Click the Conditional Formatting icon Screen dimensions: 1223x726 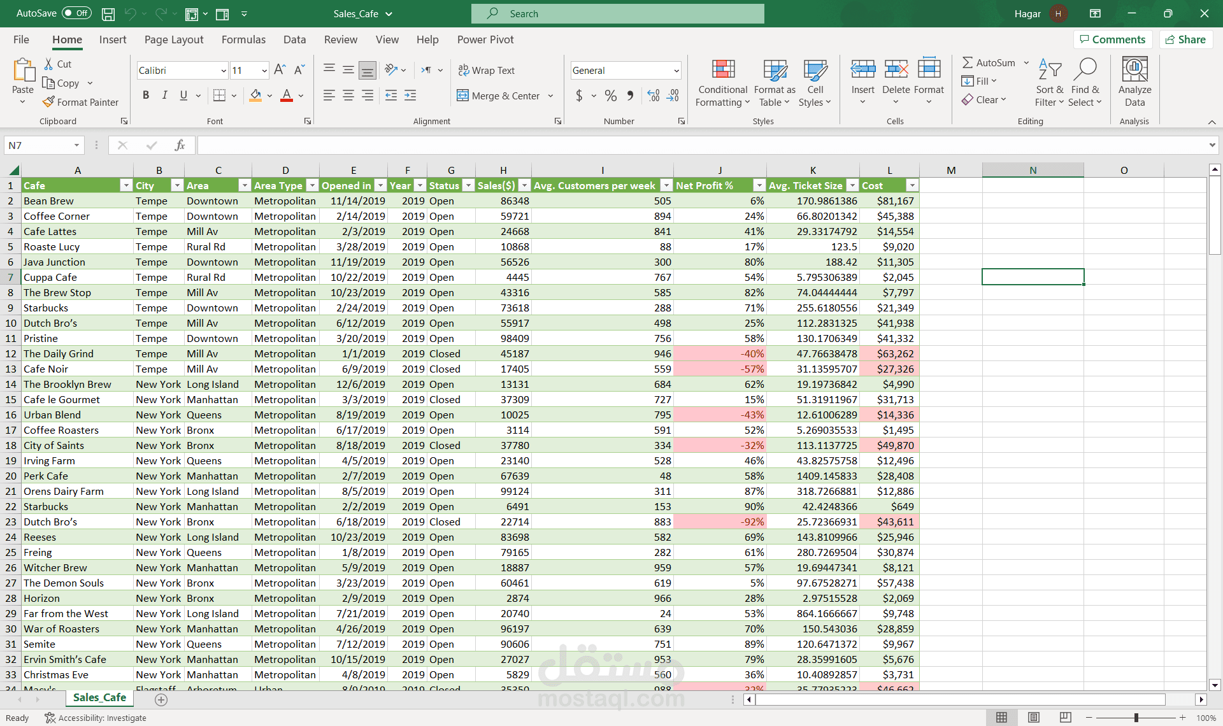point(722,70)
